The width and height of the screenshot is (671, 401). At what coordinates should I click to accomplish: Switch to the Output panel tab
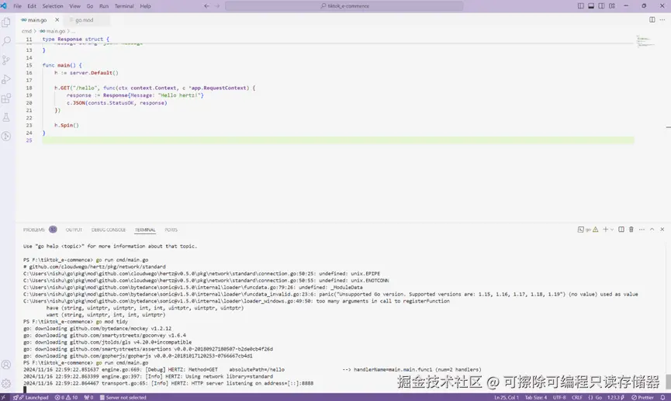pos(74,230)
